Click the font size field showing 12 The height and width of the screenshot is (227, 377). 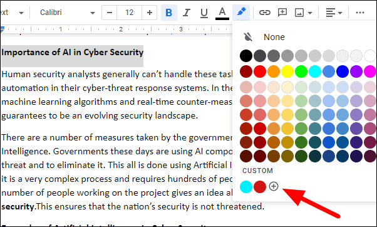click(130, 13)
